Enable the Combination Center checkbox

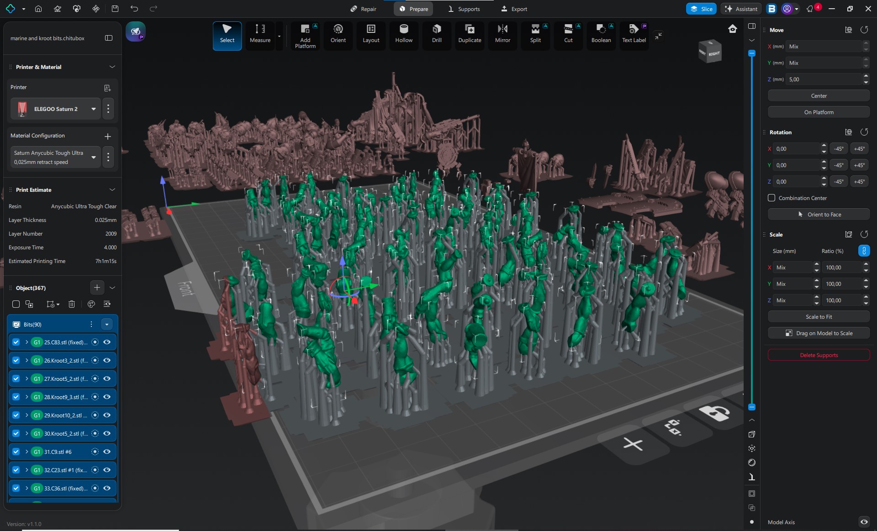(771, 198)
